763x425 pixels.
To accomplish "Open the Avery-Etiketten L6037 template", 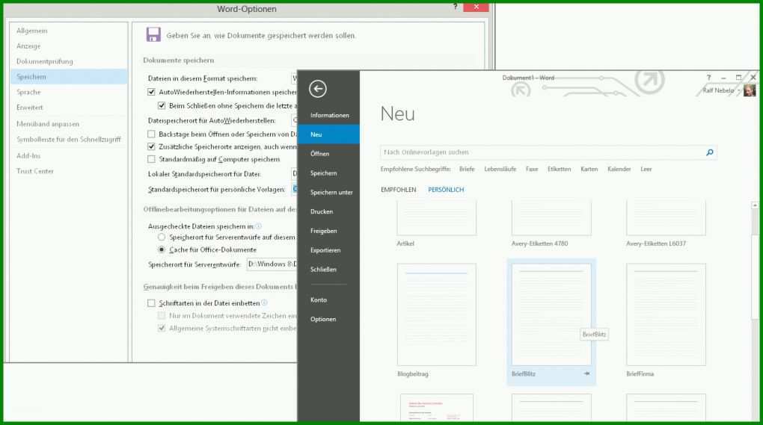I will pyautogui.click(x=666, y=219).
